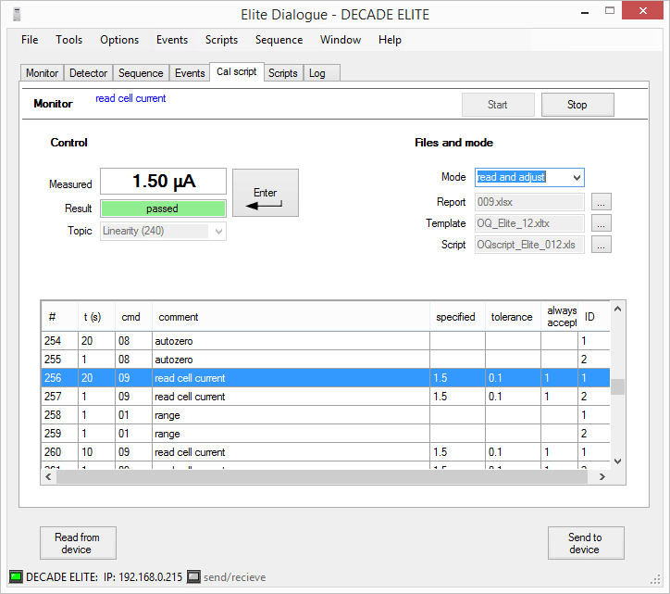
Task: Select row 258 range
Action: pos(326,414)
